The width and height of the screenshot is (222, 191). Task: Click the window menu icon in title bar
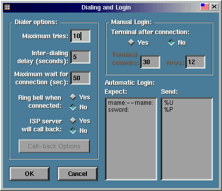7,8
